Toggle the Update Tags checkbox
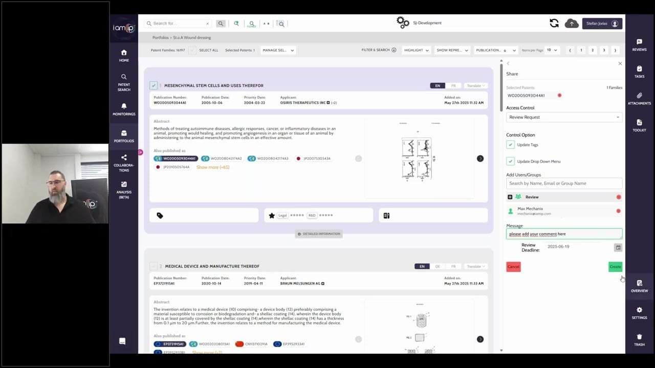 tap(510, 145)
